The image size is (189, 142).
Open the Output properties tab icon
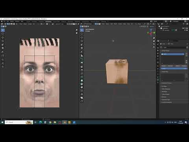pyautogui.click(x=158, y=50)
